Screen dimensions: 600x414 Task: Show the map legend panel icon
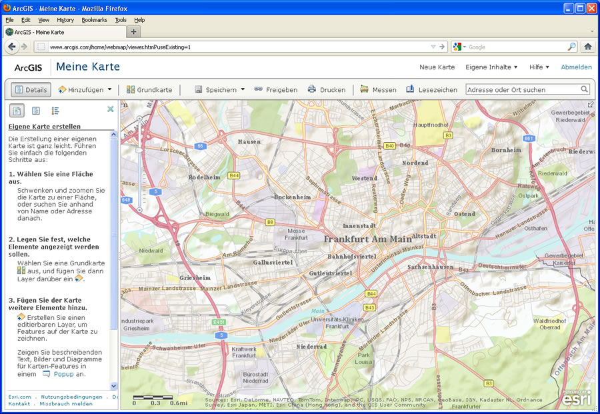(x=55, y=111)
